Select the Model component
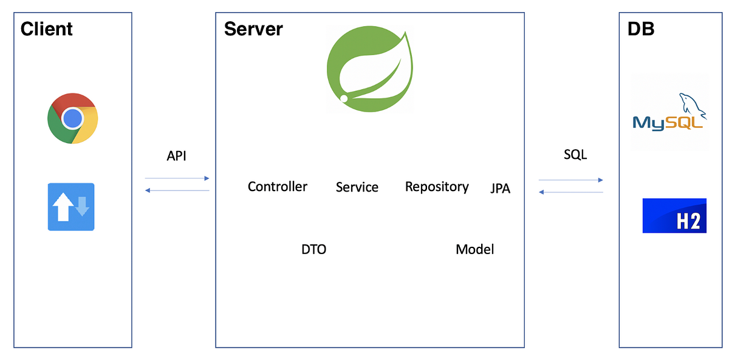 (474, 249)
